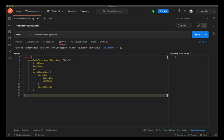
Task: Open the notifications bell
Action: click(x=185, y=11)
